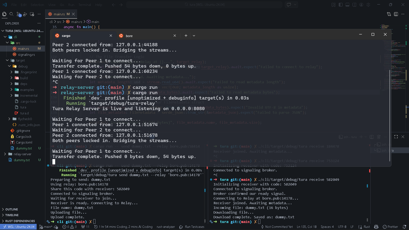
Task: Open the Run and Debug view icon
Action: click(25, 14)
